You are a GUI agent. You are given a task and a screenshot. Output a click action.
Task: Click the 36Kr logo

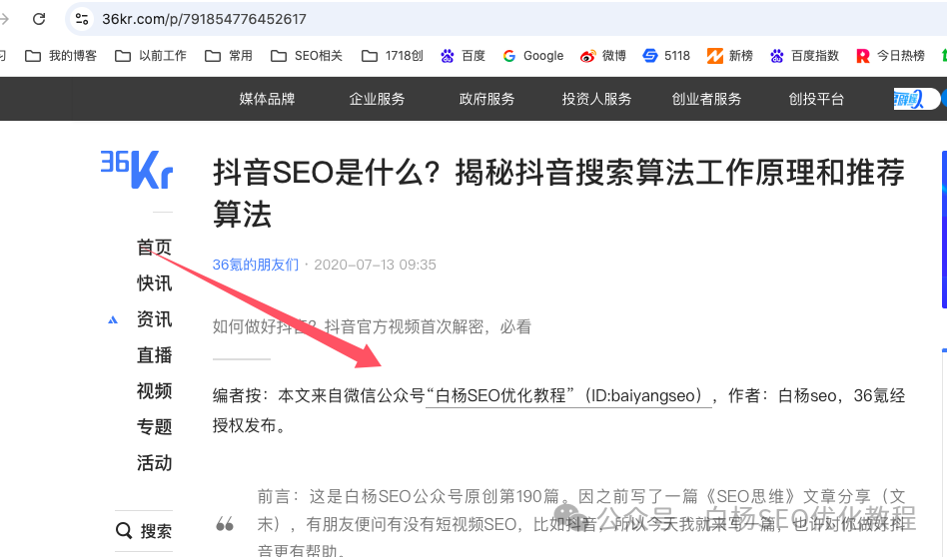pos(137,170)
